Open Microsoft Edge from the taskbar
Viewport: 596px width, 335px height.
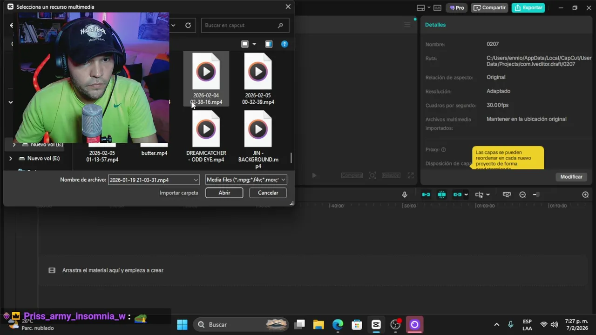[x=338, y=325]
